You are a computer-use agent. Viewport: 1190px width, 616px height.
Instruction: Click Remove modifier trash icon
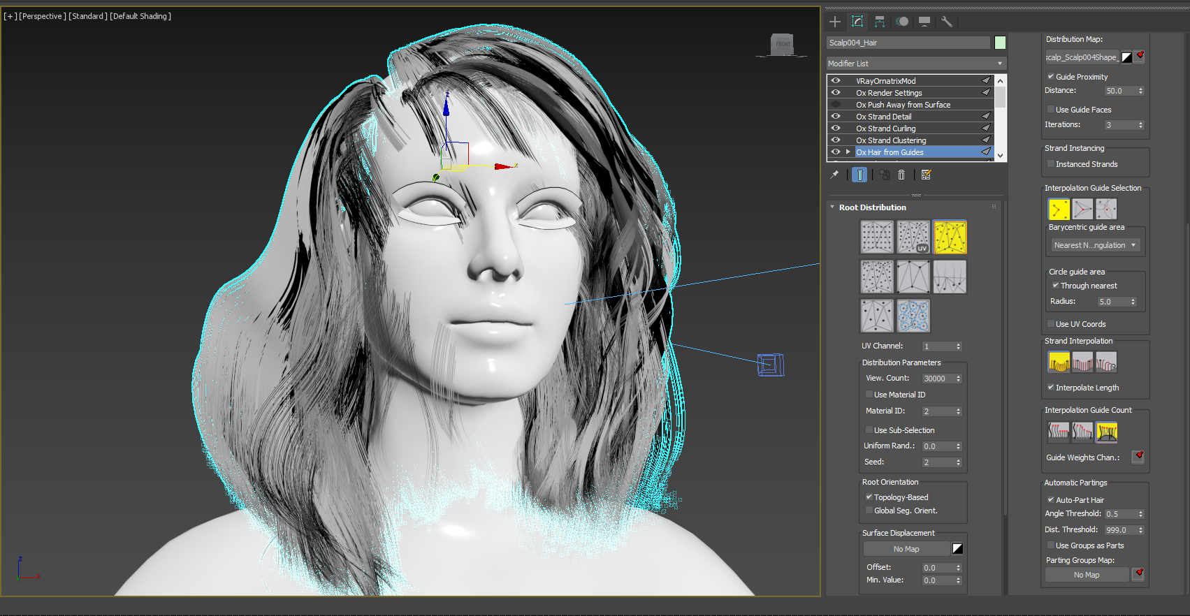(901, 175)
